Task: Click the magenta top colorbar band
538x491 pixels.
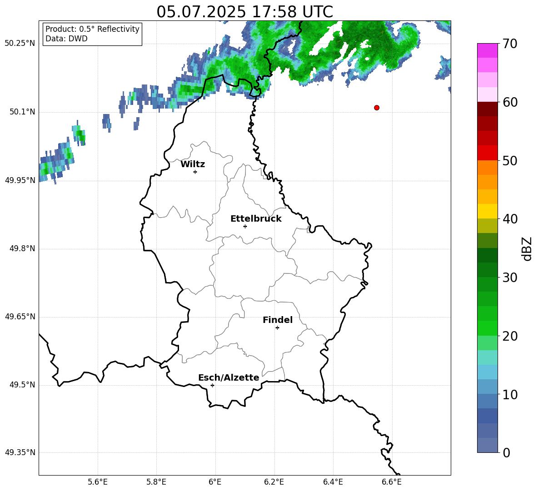Action: [x=487, y=50]
